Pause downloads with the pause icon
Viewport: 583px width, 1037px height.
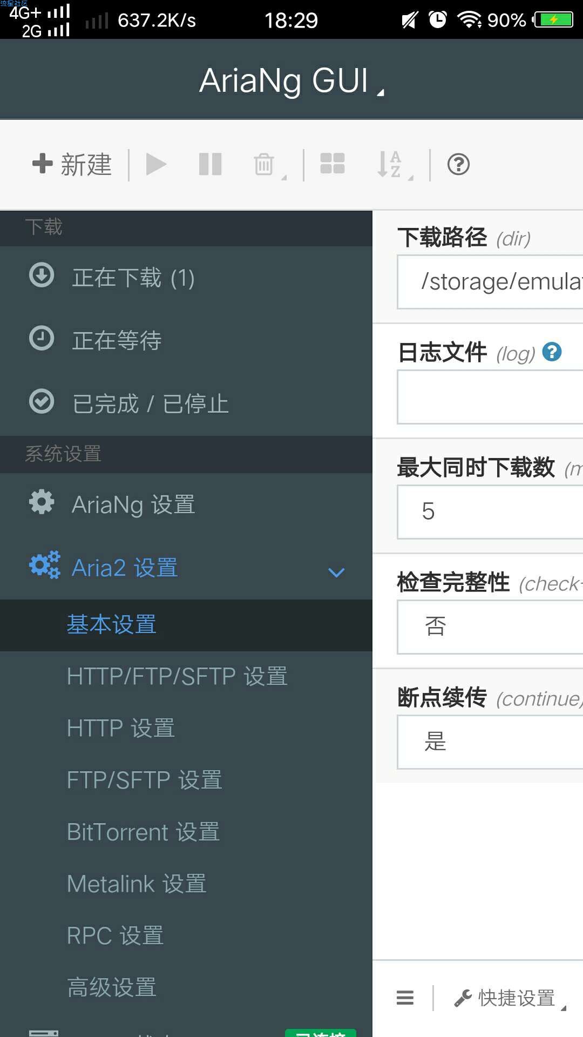pyautogui.click(x=211, y=164)
